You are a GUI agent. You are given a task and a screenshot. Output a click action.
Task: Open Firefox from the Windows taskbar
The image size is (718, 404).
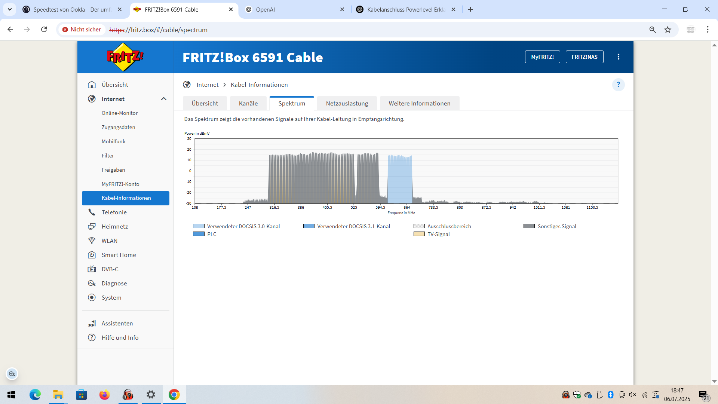(104, 395)
